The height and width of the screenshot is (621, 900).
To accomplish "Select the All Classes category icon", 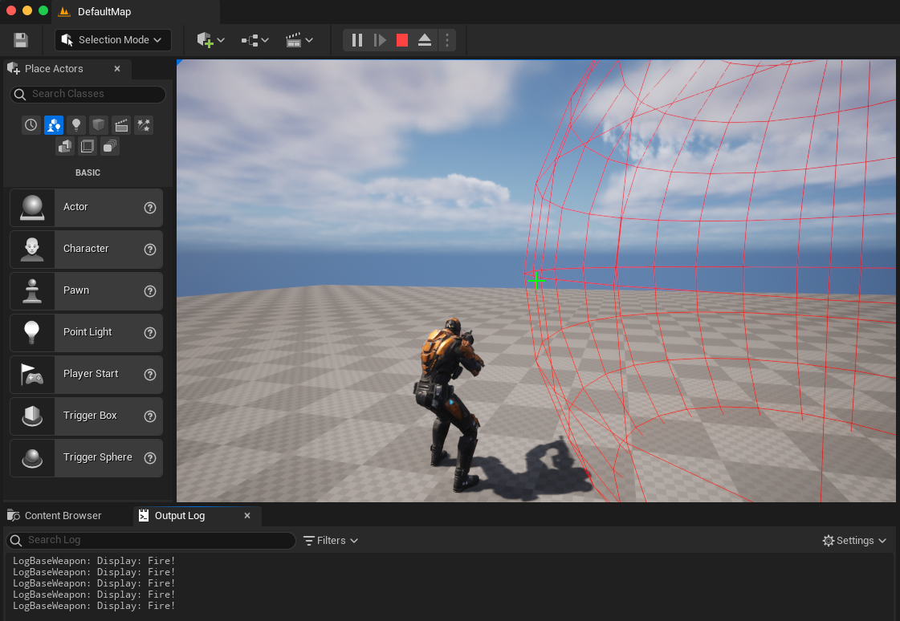I will pyautogui.click(x=110, y=146).
